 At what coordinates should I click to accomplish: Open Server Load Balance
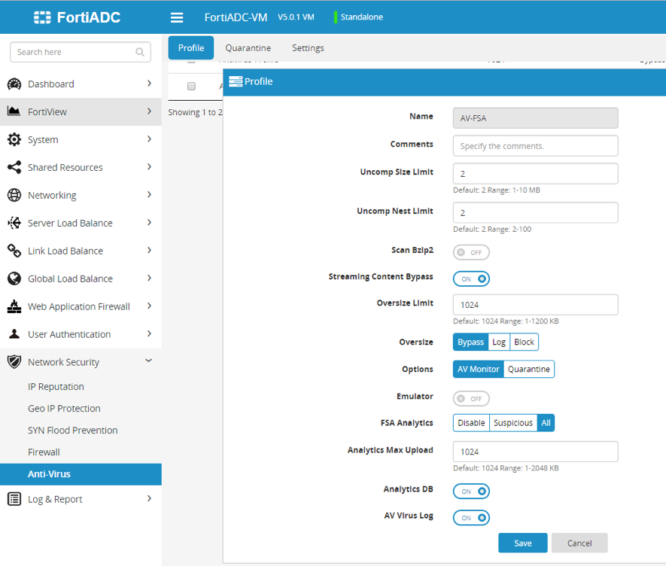[x=70, y=223]
